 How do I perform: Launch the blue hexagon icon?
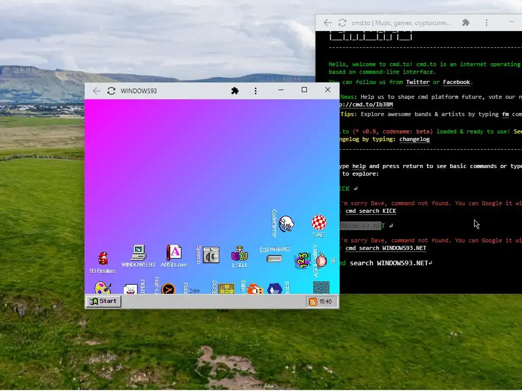tap(275, 289)
